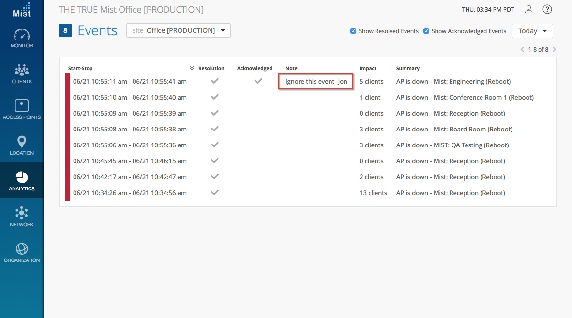
Task: Click the Mist logo
Action: pyautogui.click(x=22, y=10)
